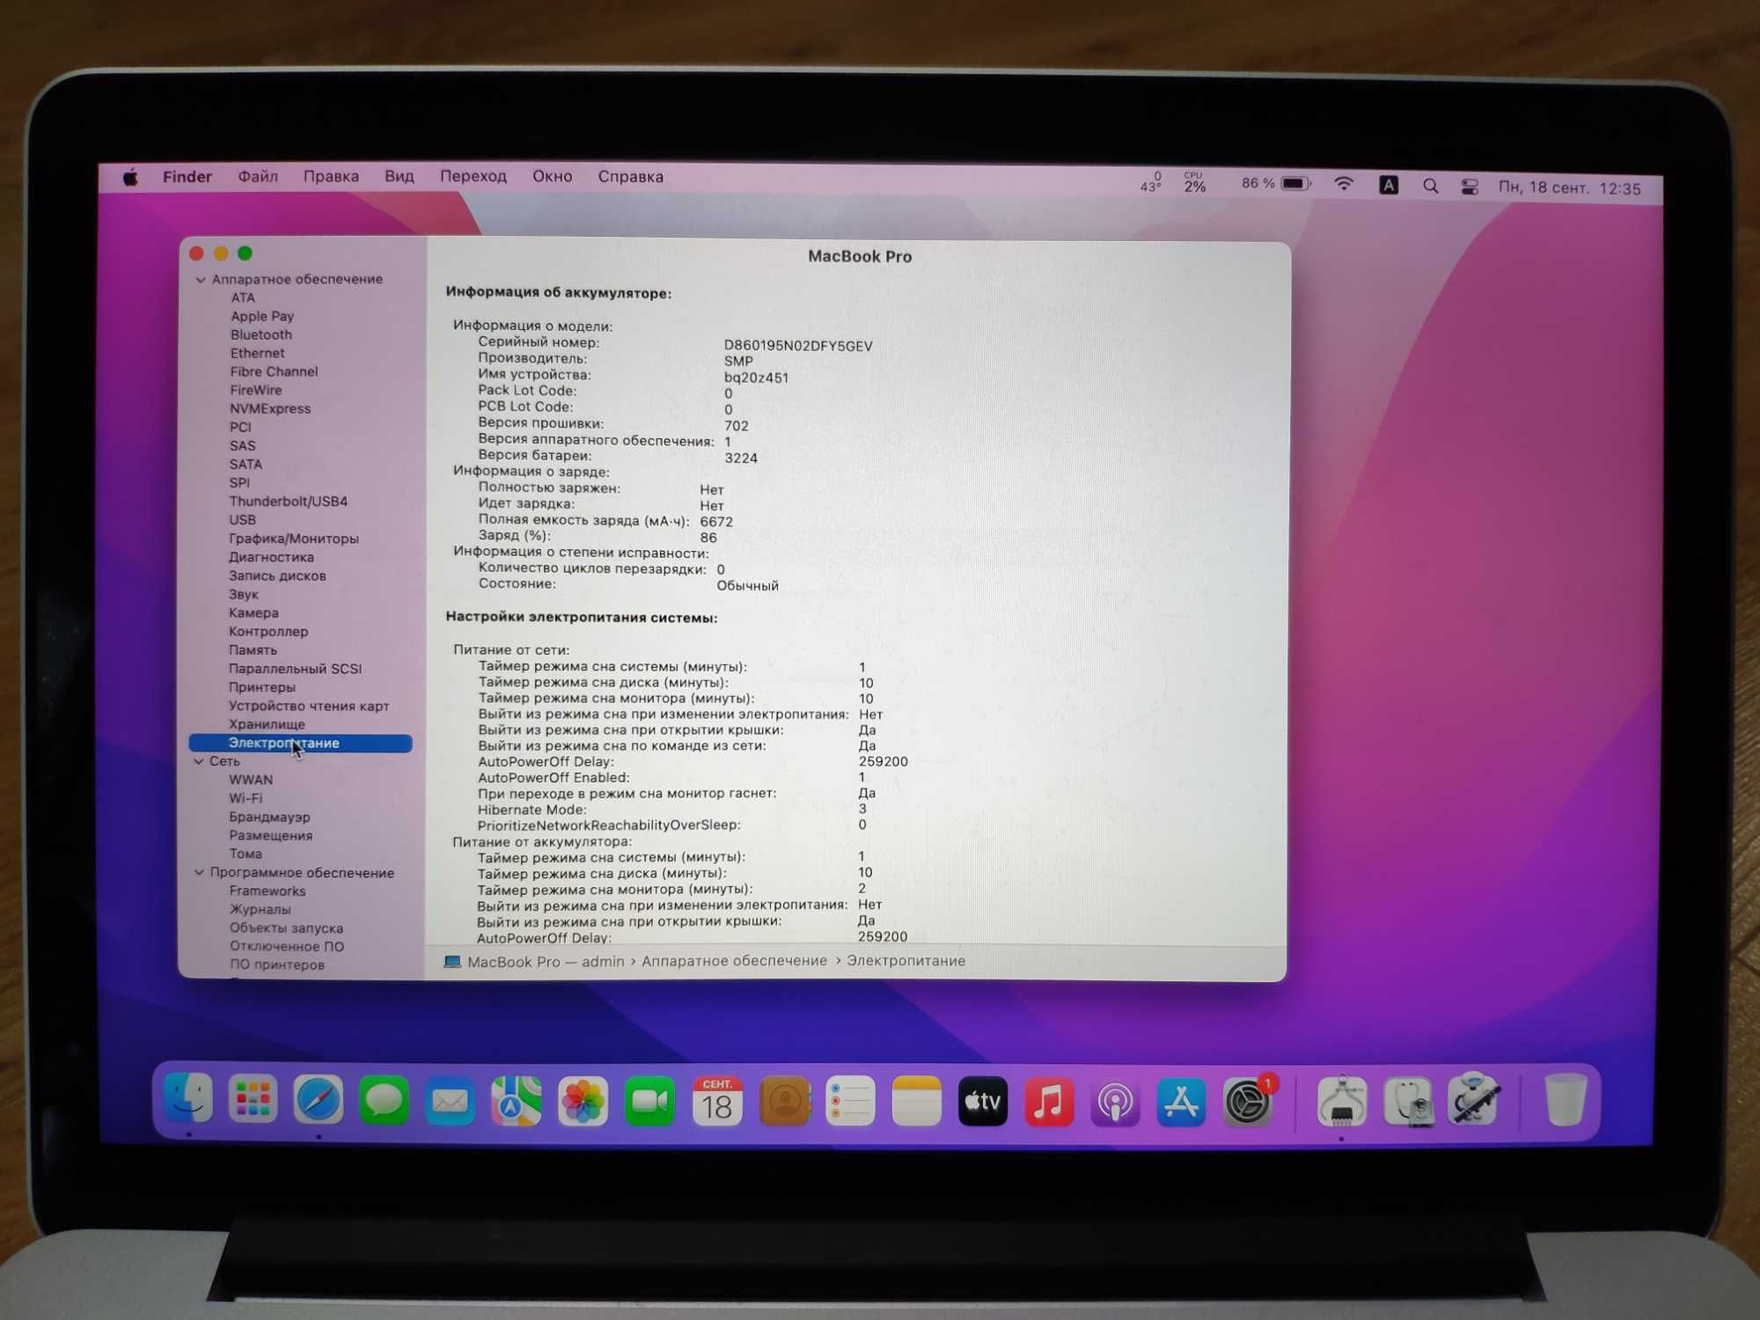Select Память in the sidebar
1760x1320 pixels.
point(253,650)
